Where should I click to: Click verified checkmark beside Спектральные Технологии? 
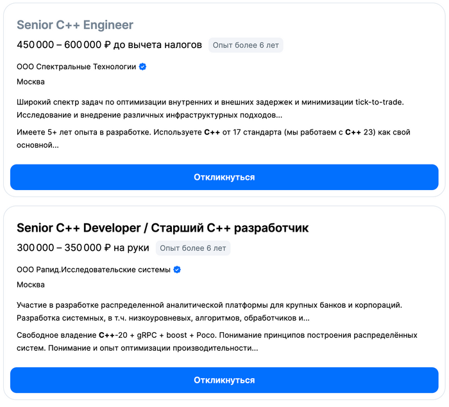click(x=142, y=67)
